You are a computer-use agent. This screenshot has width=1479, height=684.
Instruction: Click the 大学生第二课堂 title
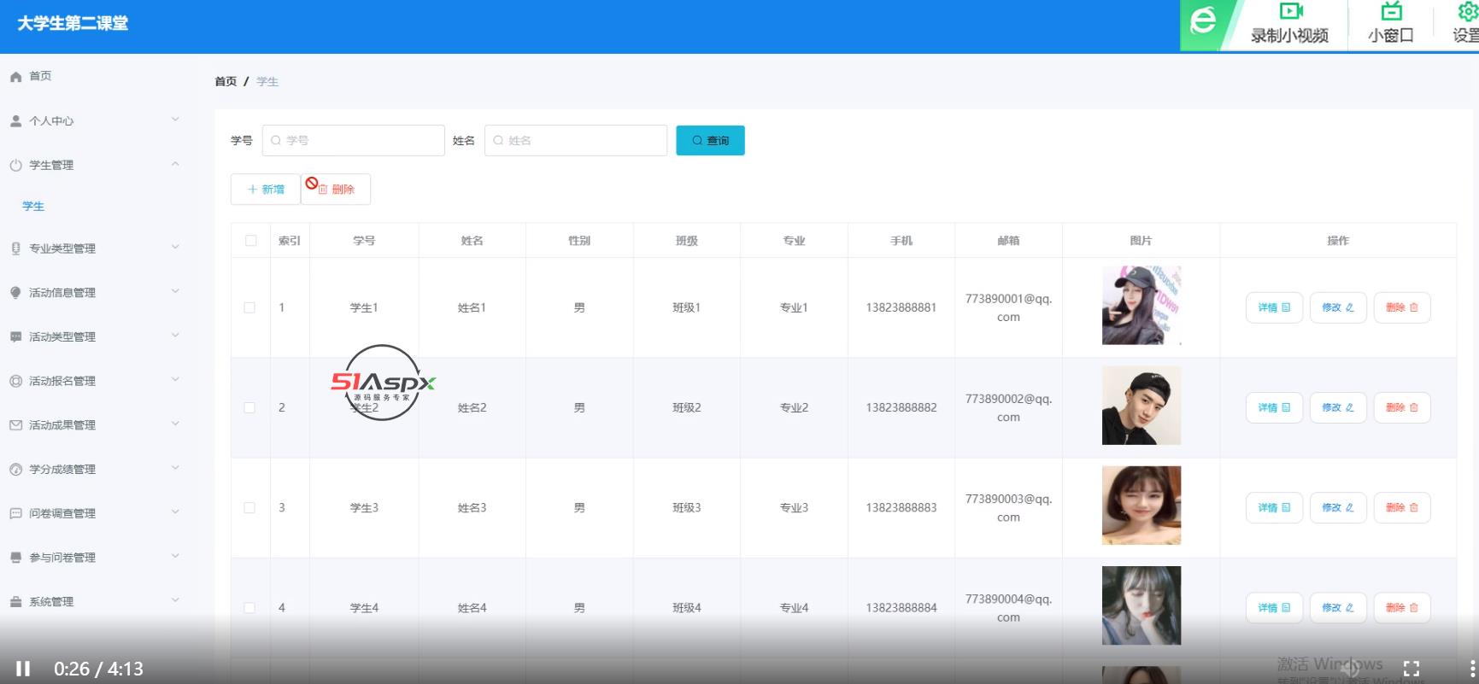[73, 24]
